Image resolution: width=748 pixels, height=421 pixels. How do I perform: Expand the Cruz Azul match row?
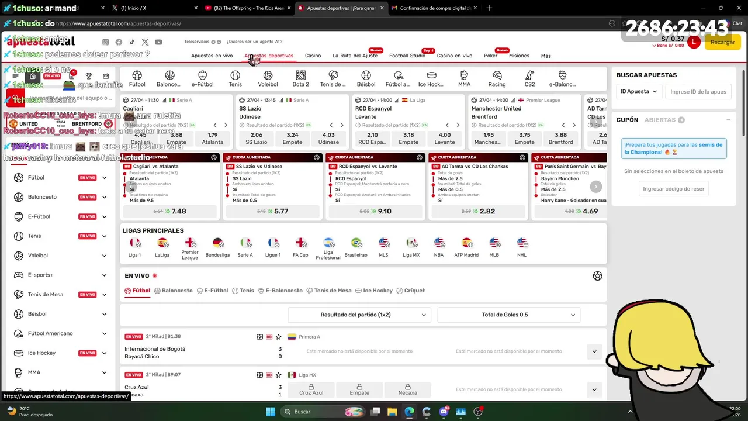coord(594,389)
